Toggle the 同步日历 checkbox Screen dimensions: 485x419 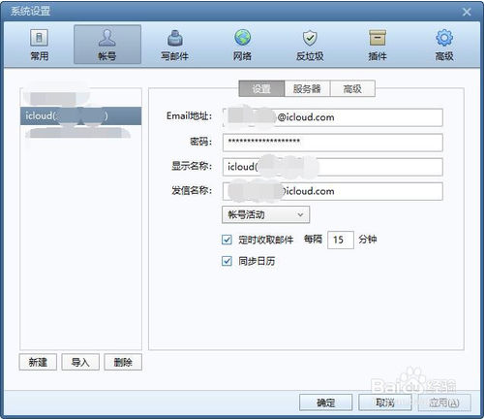coord(227,261)
